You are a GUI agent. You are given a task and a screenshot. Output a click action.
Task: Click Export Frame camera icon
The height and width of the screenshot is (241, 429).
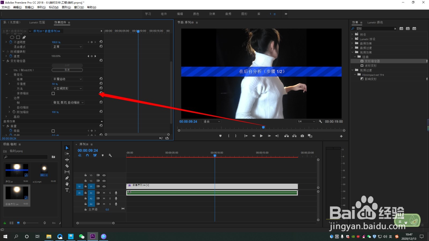click(302, 136)
